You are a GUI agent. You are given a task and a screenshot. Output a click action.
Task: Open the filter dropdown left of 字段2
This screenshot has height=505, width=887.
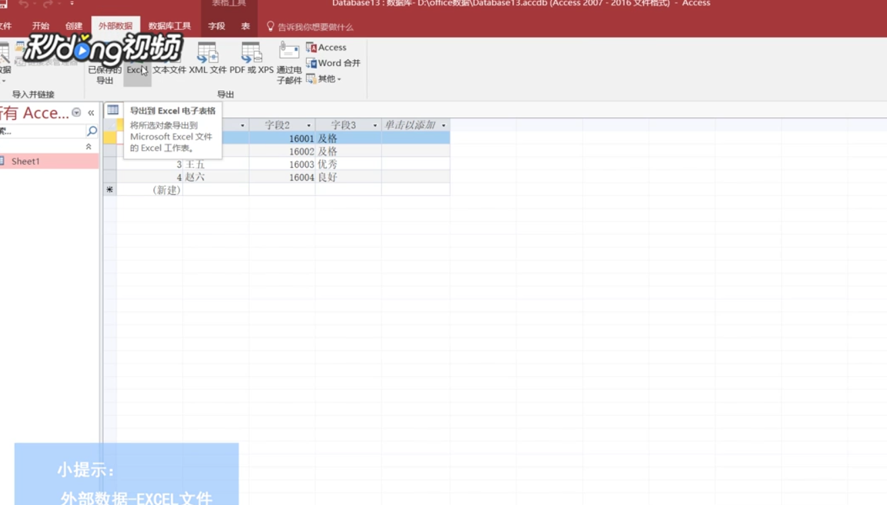[243, 125]
